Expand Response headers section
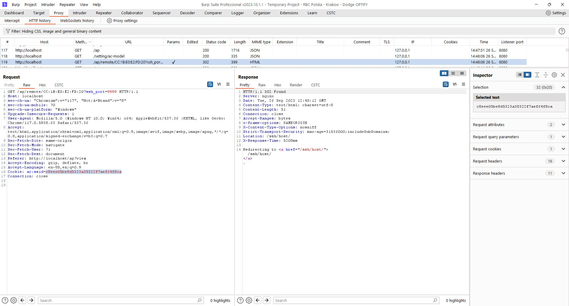The height and width of the screenshot is (306, 569). point(563,173)
